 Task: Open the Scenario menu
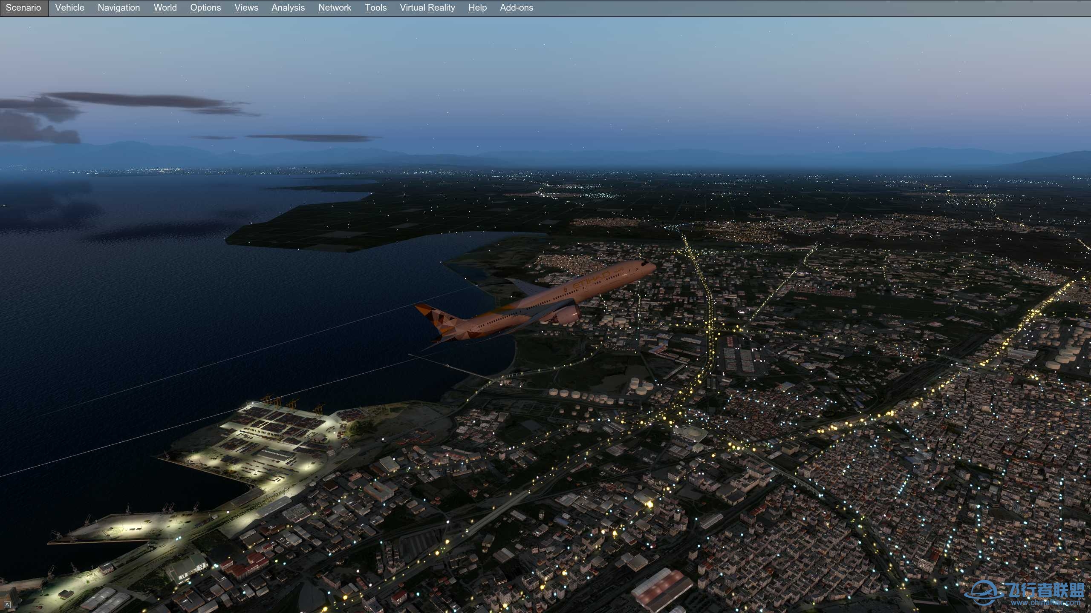pyautogui.click(x=24, y=8)
